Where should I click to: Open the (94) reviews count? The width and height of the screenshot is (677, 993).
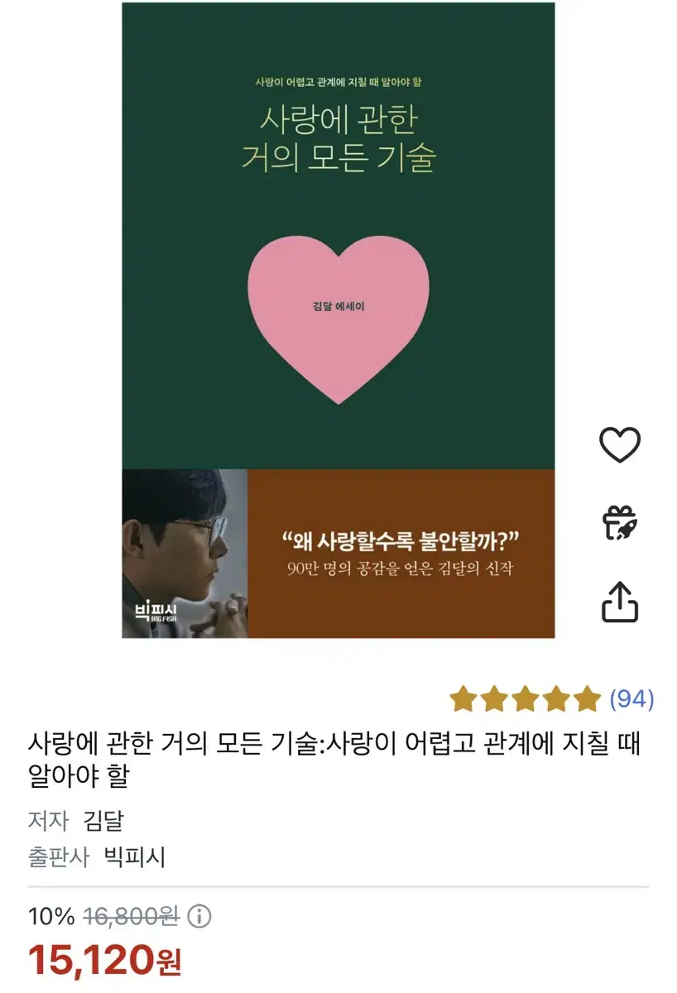pos(631,699)
